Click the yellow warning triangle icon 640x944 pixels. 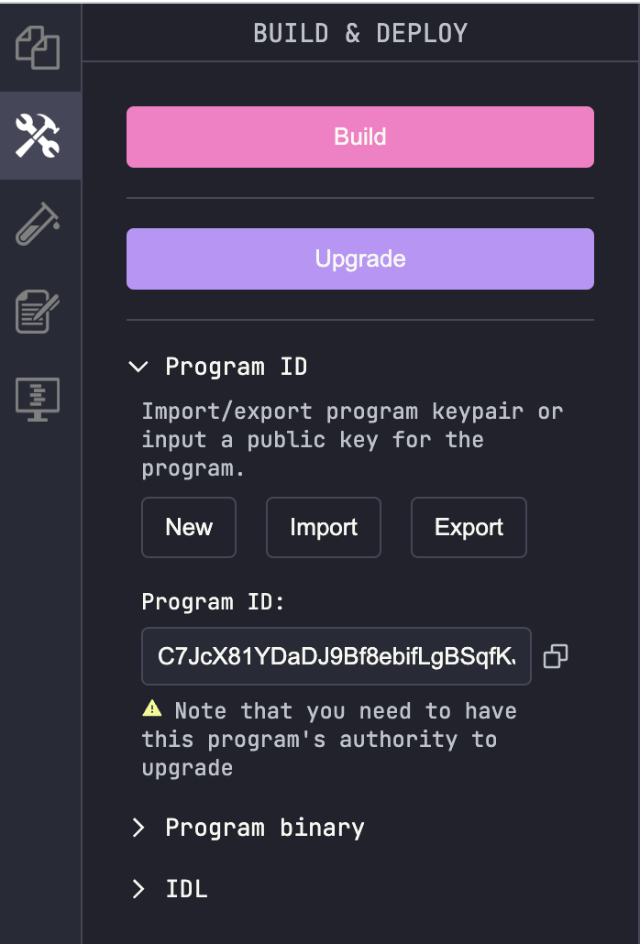[x=152, y=708]
